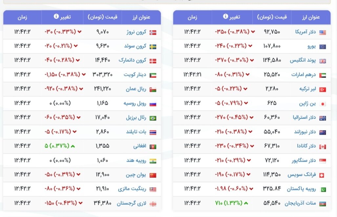Select the EU flag next to یورو

(323, 46)
